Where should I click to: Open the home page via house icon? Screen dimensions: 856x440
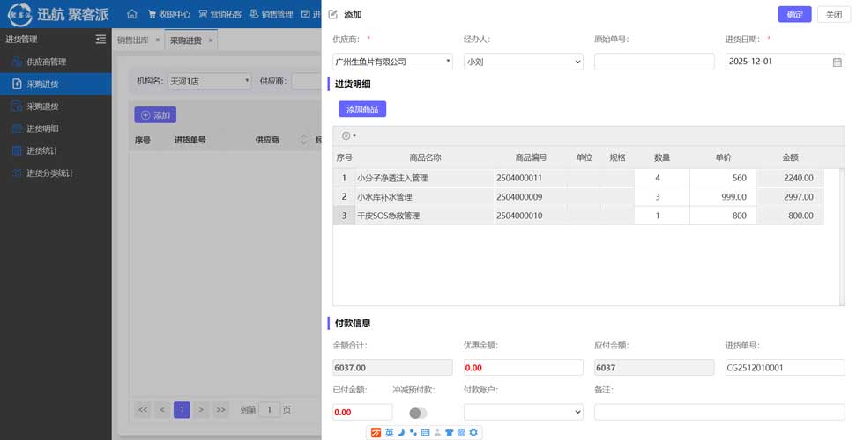tap(132, 14)
